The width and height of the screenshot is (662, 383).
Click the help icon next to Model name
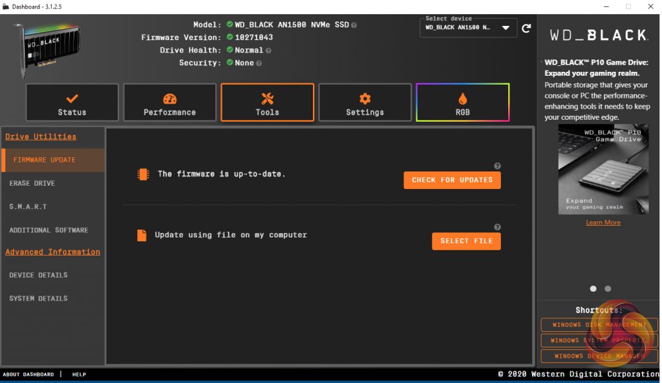click(354, 25)
